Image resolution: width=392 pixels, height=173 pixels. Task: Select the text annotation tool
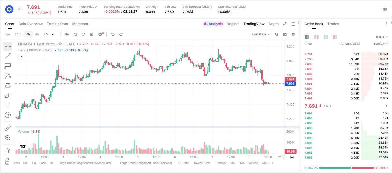tap(8, 105)
